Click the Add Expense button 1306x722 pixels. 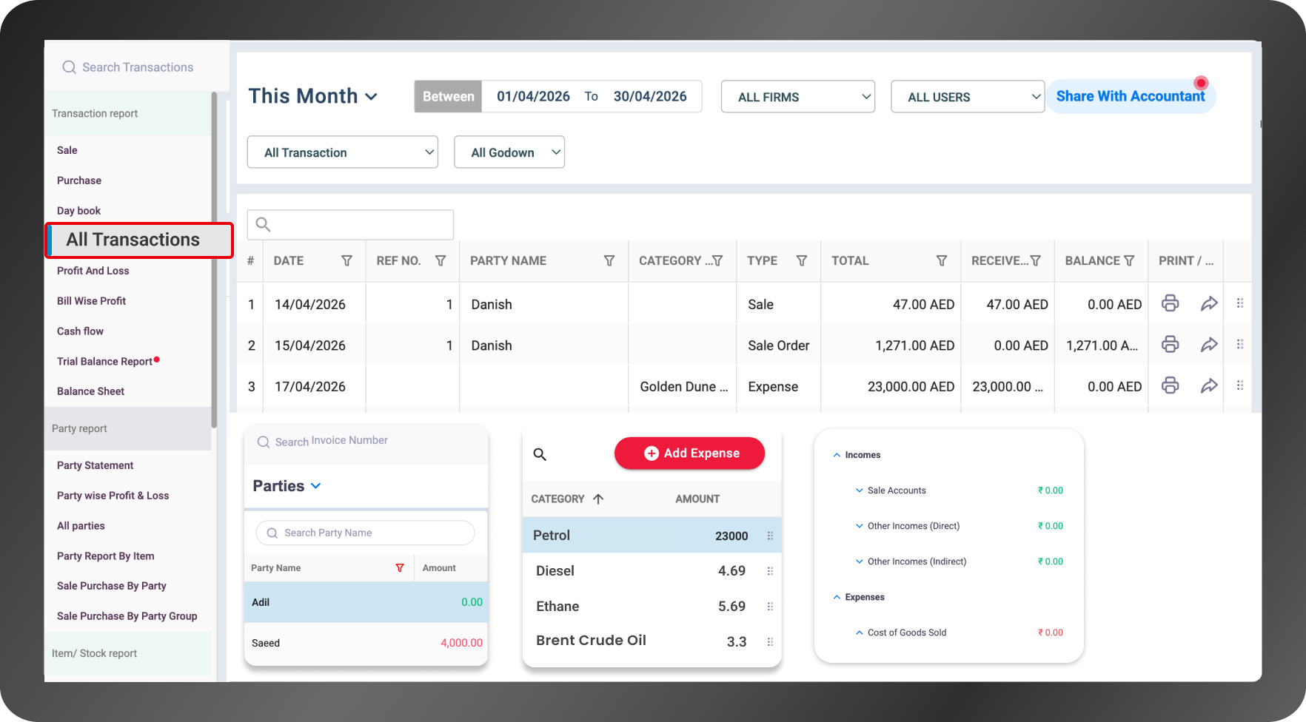[x=690, y=453]
